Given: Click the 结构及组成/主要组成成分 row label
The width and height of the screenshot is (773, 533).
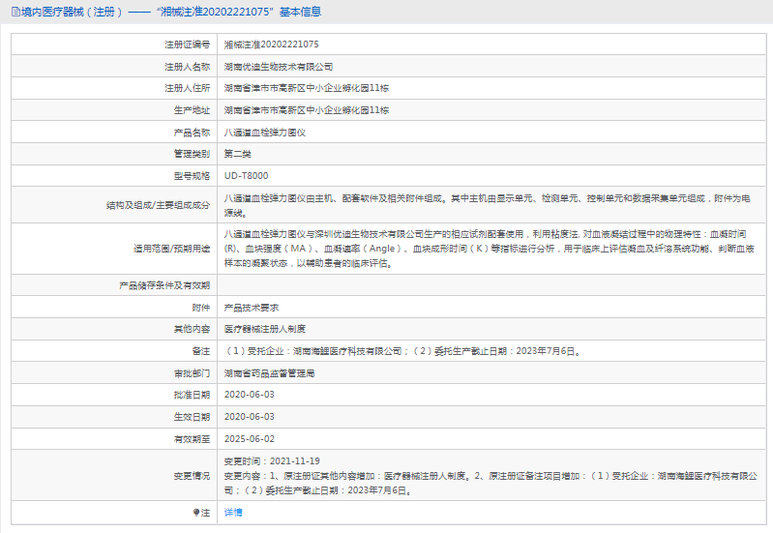Looking at the screenshot, I should click(x=157, y=205).
